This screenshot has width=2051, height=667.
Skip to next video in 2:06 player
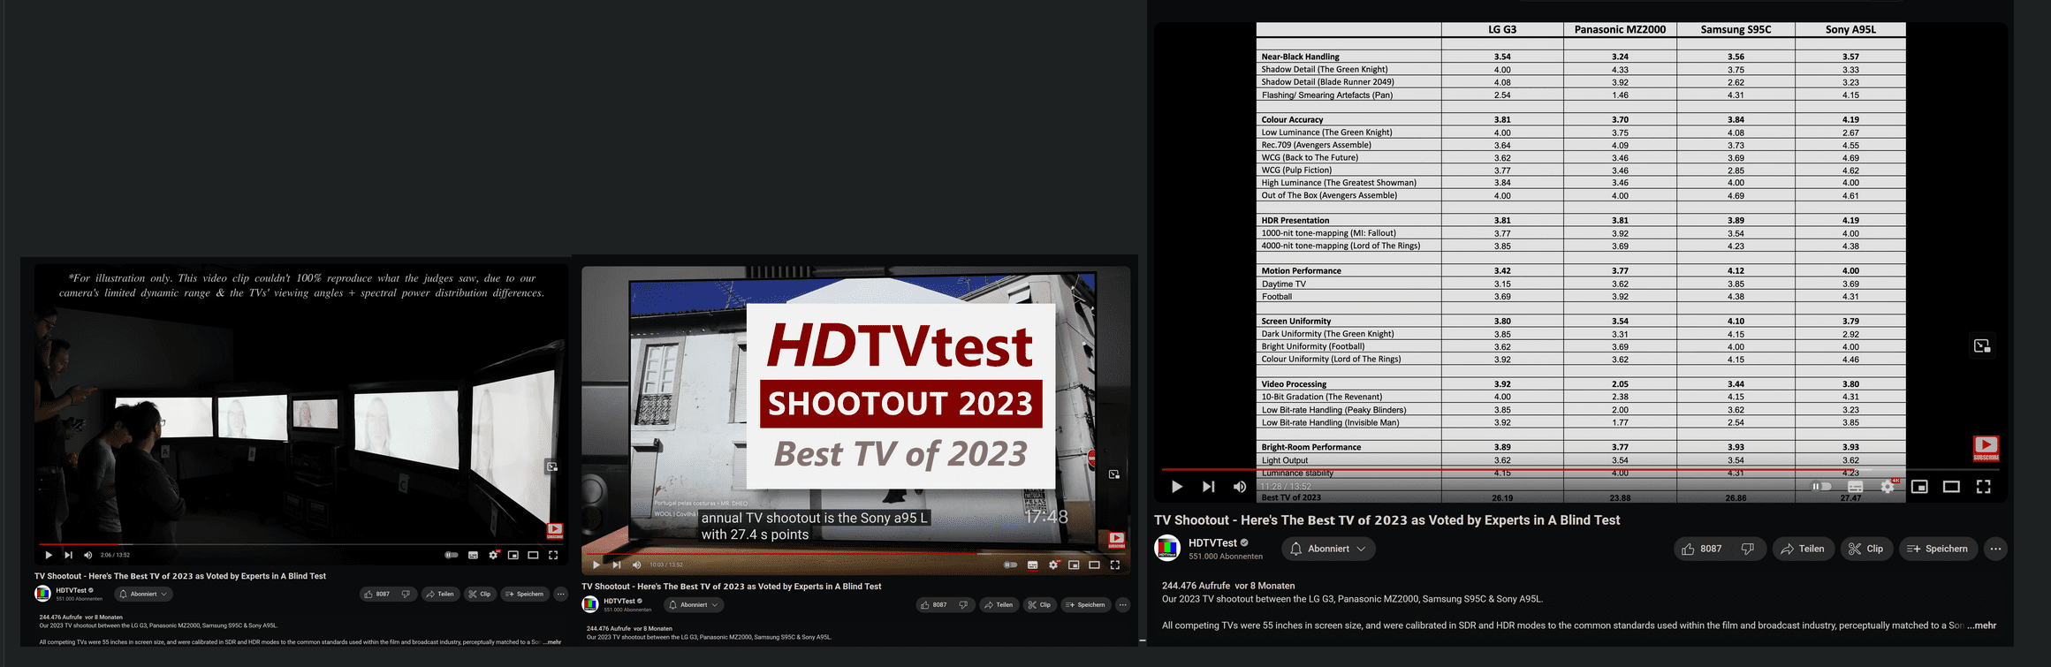click(68, 555)
